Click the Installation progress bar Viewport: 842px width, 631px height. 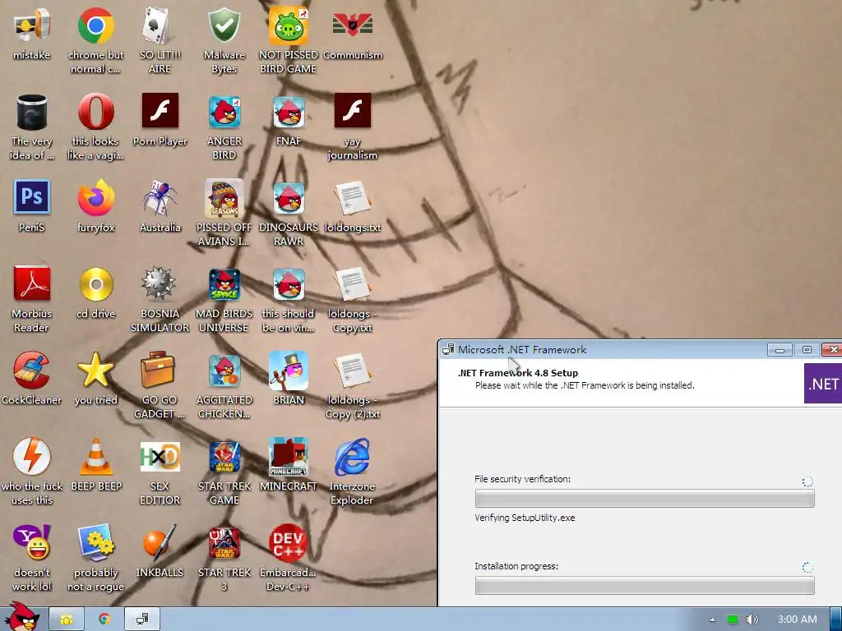[645, 585]
